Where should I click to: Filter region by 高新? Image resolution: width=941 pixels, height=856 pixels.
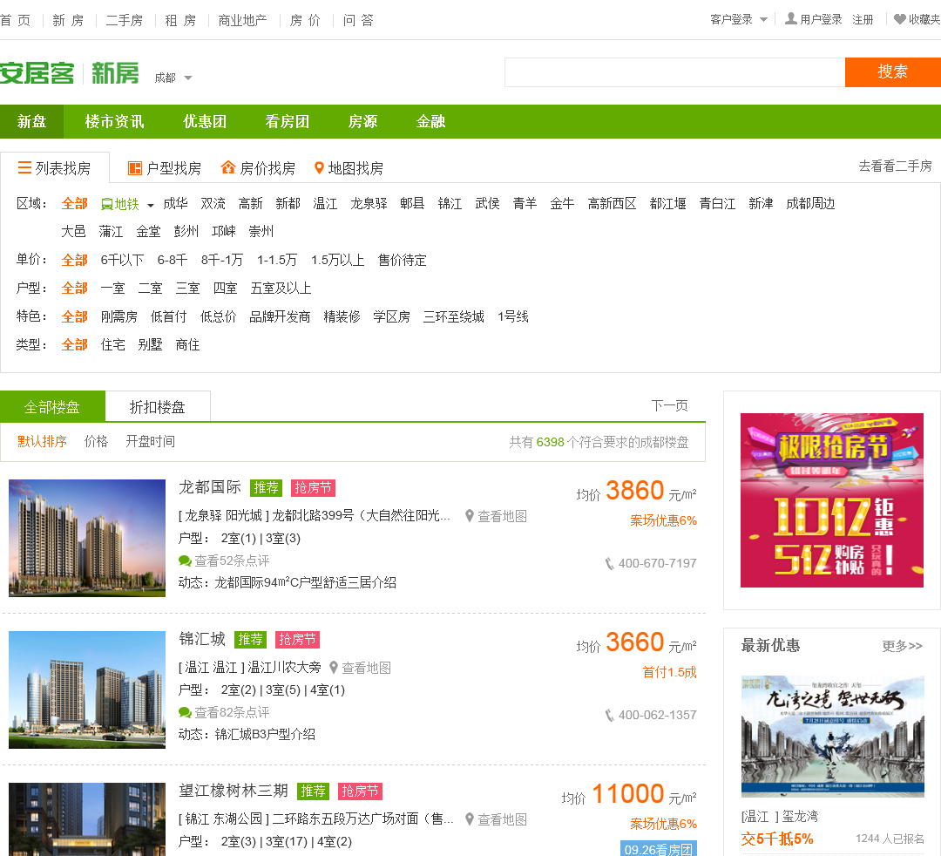click(x=251, y=203)
